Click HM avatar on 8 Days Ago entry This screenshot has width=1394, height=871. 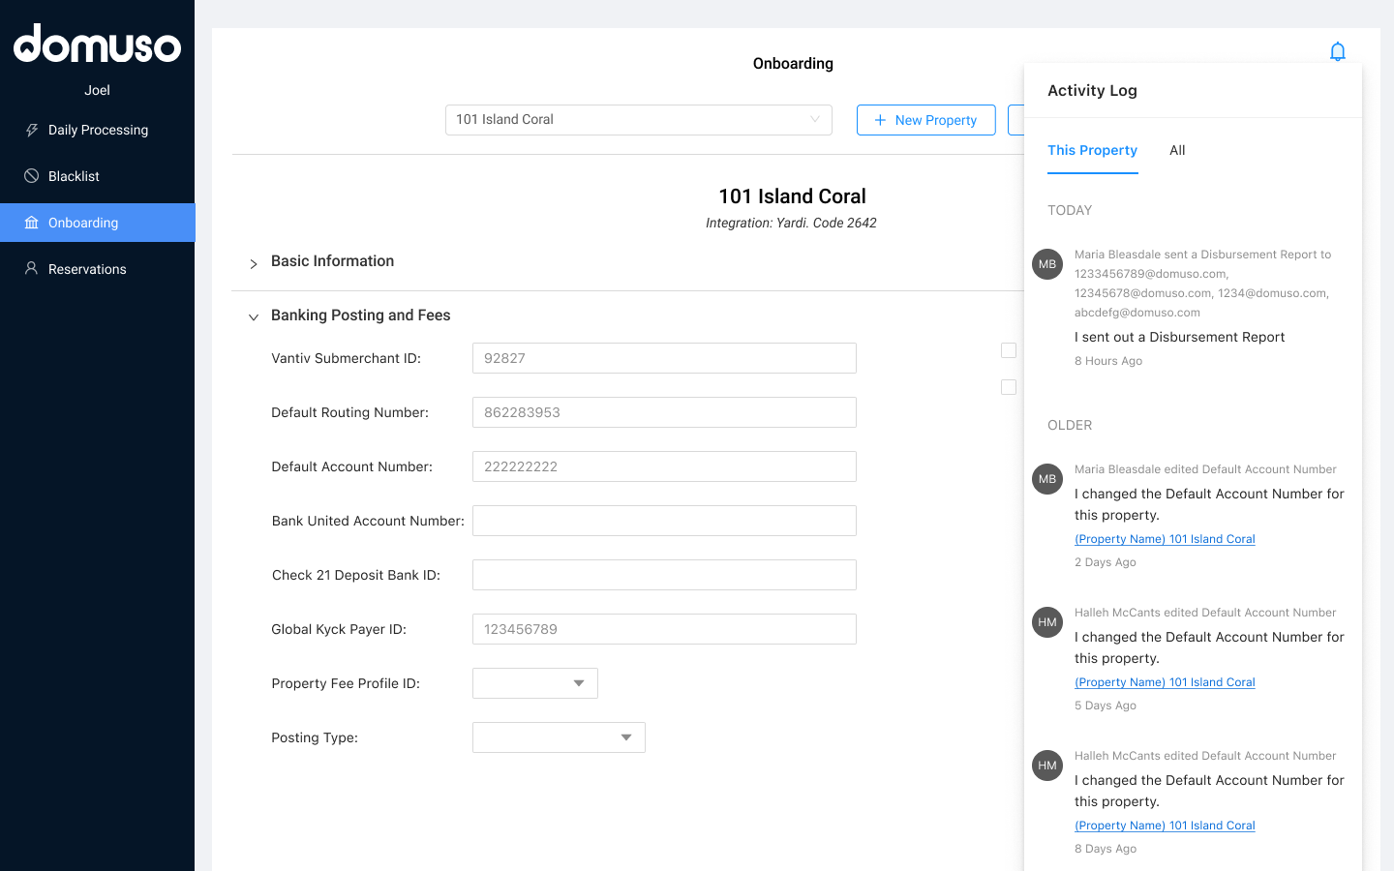[x=1047, y=766]
